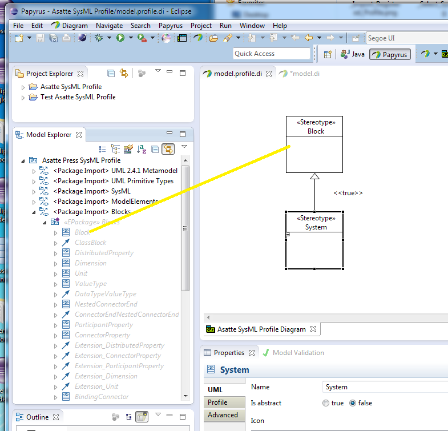This screenshot has width=448, height=431.
Task: Expand the DistributedProperty tree node
Action: (x=55, y=253)
